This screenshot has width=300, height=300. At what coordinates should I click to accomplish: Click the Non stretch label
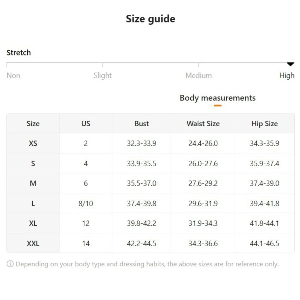(13, 75)
